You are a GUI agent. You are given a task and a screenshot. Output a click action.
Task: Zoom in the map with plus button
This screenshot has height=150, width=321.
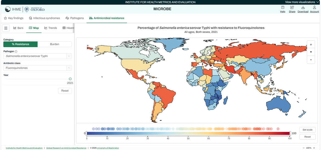(311, 45)
